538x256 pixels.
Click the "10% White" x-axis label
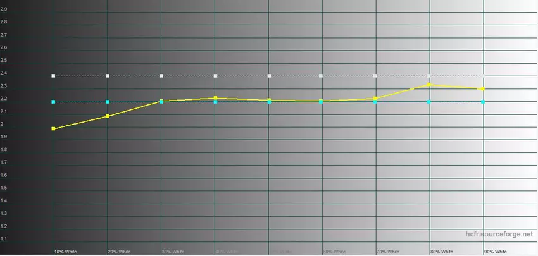(66, 251)
